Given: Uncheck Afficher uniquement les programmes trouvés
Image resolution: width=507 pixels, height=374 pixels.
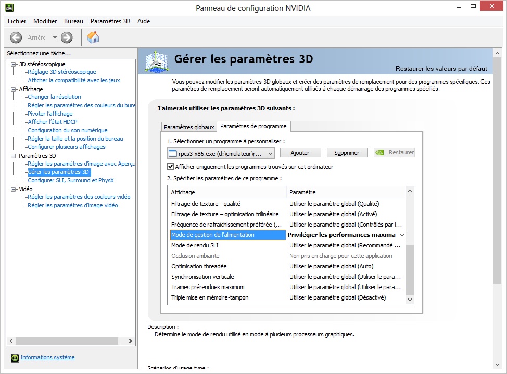Looking at the screenshot, I should point(170,167).
